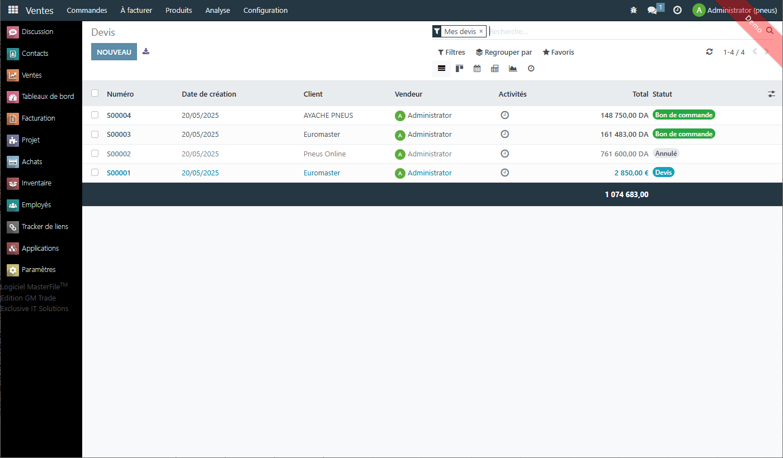The width and height of the screenshot is (783, 458).
Task: Sort by Client column header
Action: click(x=313, y=94)
